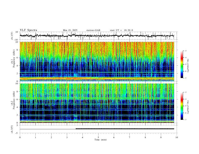Click the "-7" tick on the ch.1 colorbar

pos(185,78)
